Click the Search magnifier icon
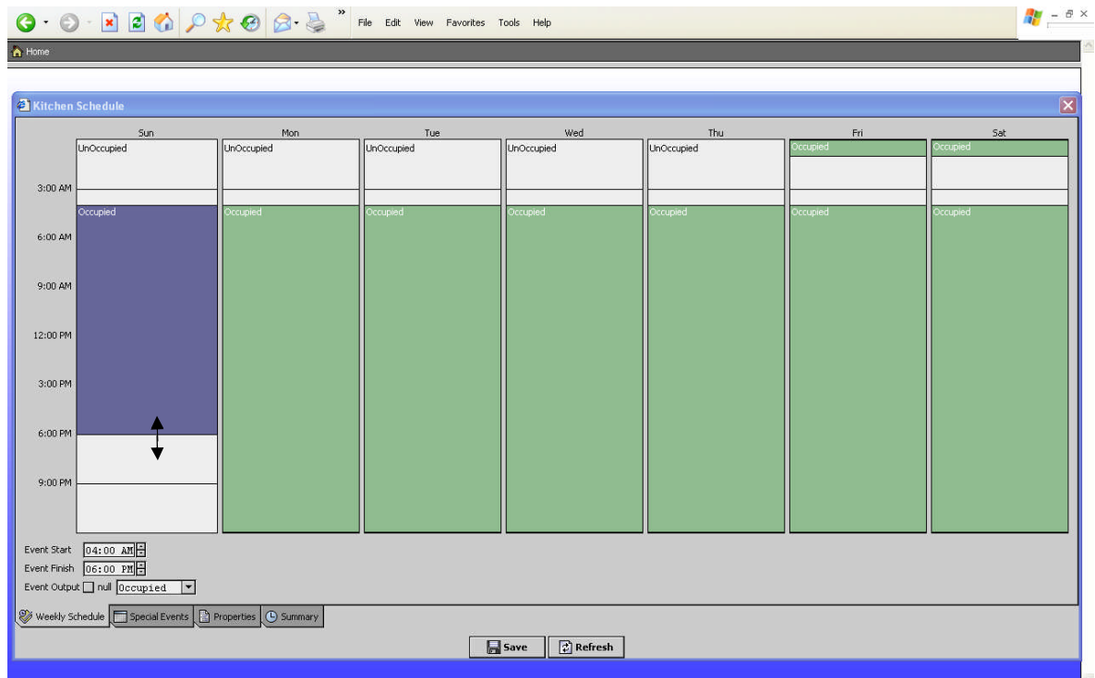This screenshot has height=678, width=1095. [x=194, y=22]
